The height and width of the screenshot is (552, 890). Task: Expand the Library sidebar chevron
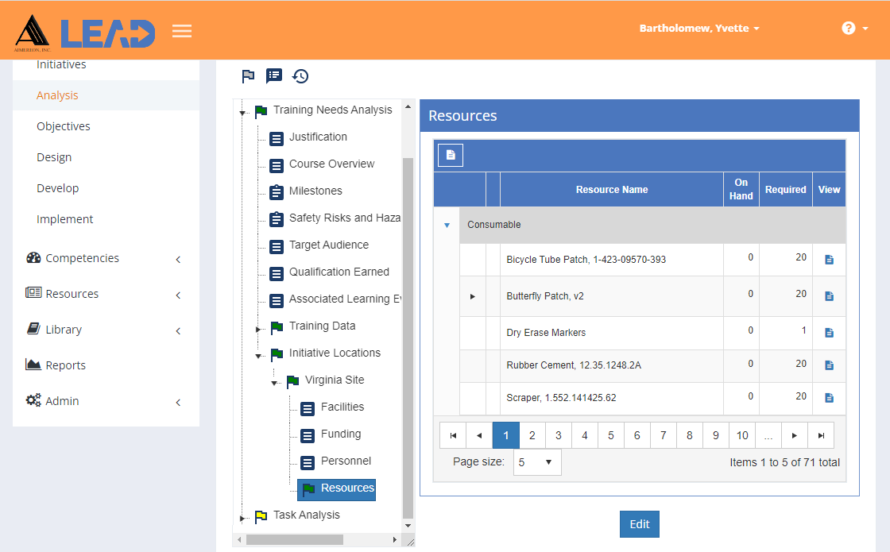[x=178, y=330]
